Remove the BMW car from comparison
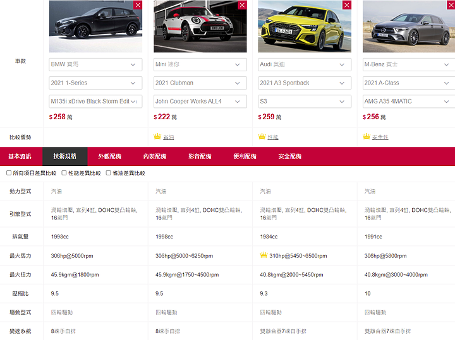455x340 pixels. click(x=138, y=5)
